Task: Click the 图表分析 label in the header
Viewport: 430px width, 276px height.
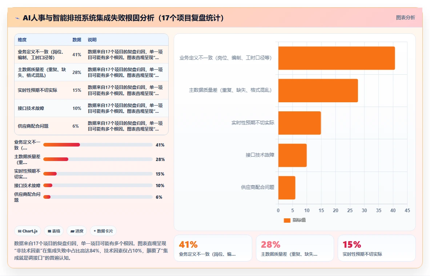Action: click(x=405, y=17)
